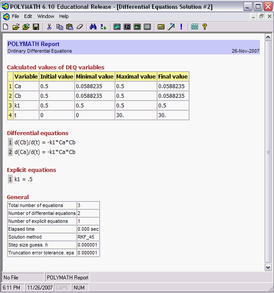Open the calculator tool icon
This screenshot has height=293, width=274.
point(160,27)
